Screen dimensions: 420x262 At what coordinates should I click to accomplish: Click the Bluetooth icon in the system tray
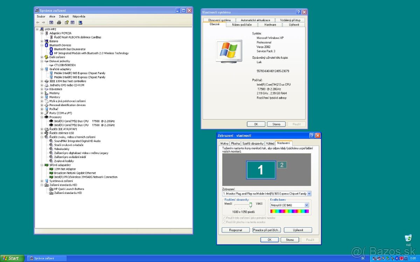click(397, 259)
